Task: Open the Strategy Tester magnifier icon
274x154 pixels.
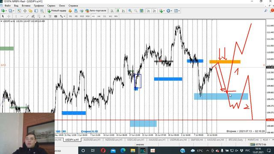Action: tap(42, 11)
